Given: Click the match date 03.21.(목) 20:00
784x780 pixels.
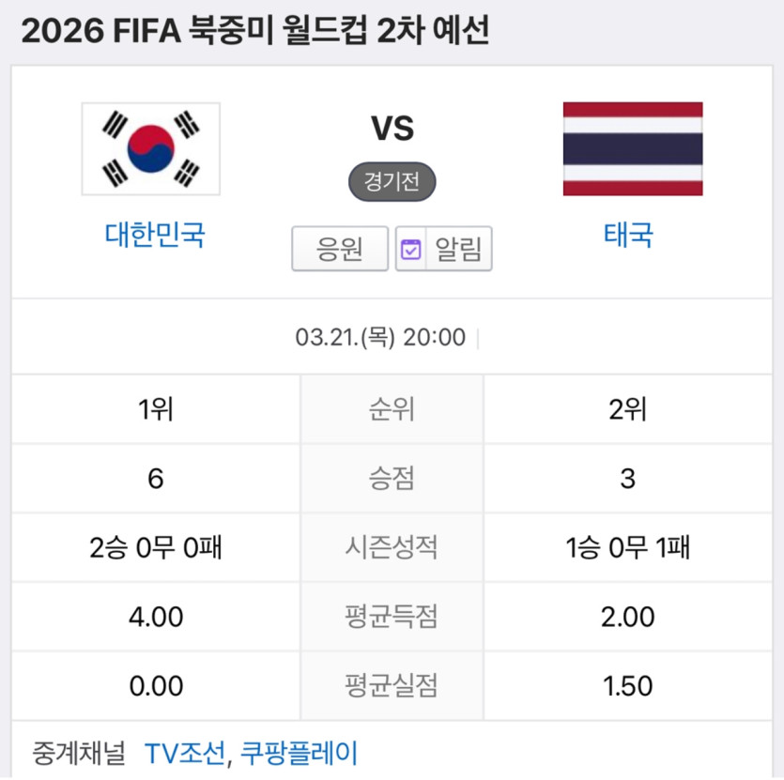Looking at the screenshot, I should 380,337.
